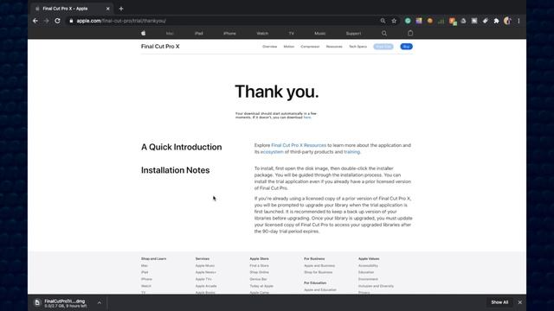The height and width of the screenshot is (311, 554).
Task: Open Apple News+ footer link
Action: click(x=206, y=272)
